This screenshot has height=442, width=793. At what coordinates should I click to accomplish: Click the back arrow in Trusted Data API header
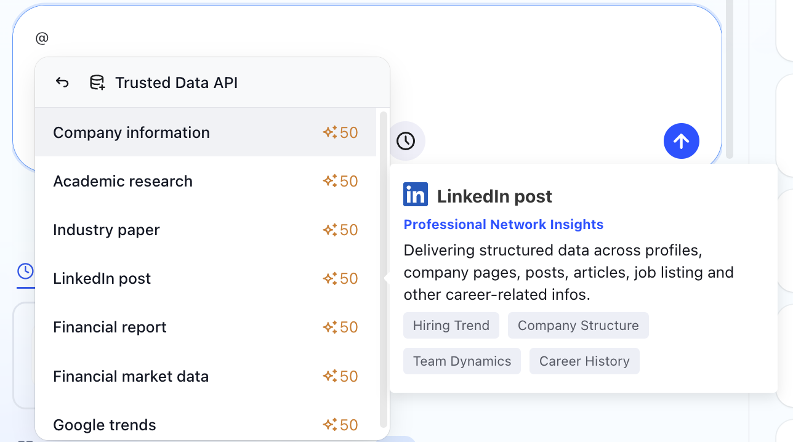(62, 82)
